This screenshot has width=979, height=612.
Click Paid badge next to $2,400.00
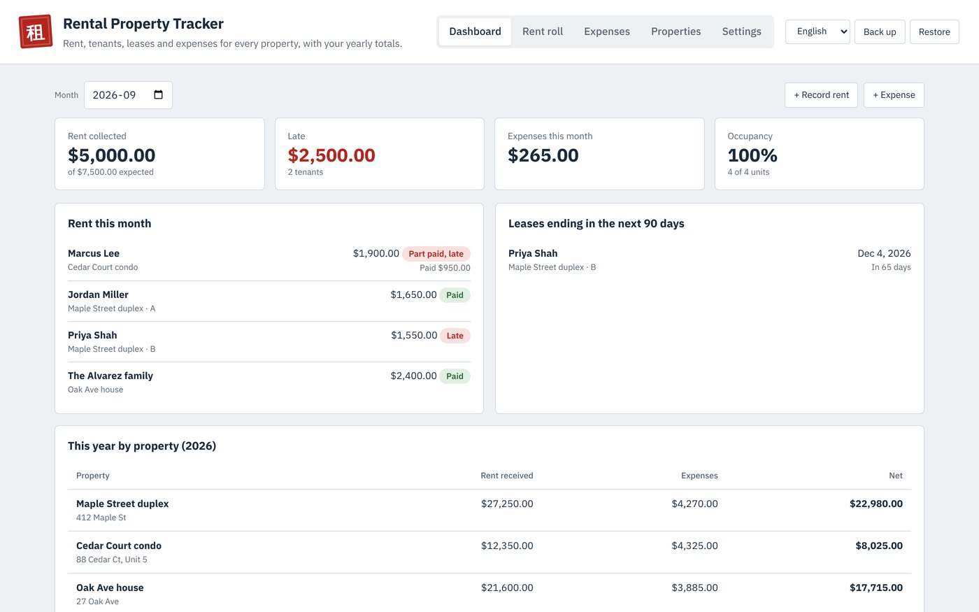[x=455, y=376]
